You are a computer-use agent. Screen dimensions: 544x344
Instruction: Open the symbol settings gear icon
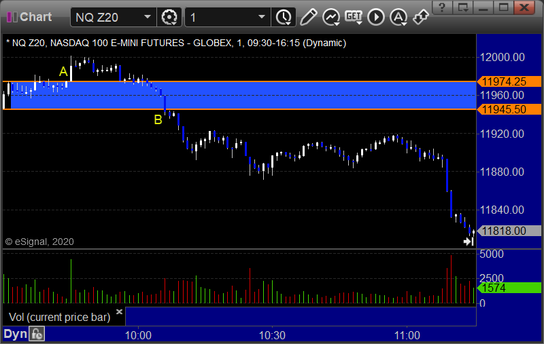(x=169, y=17)
